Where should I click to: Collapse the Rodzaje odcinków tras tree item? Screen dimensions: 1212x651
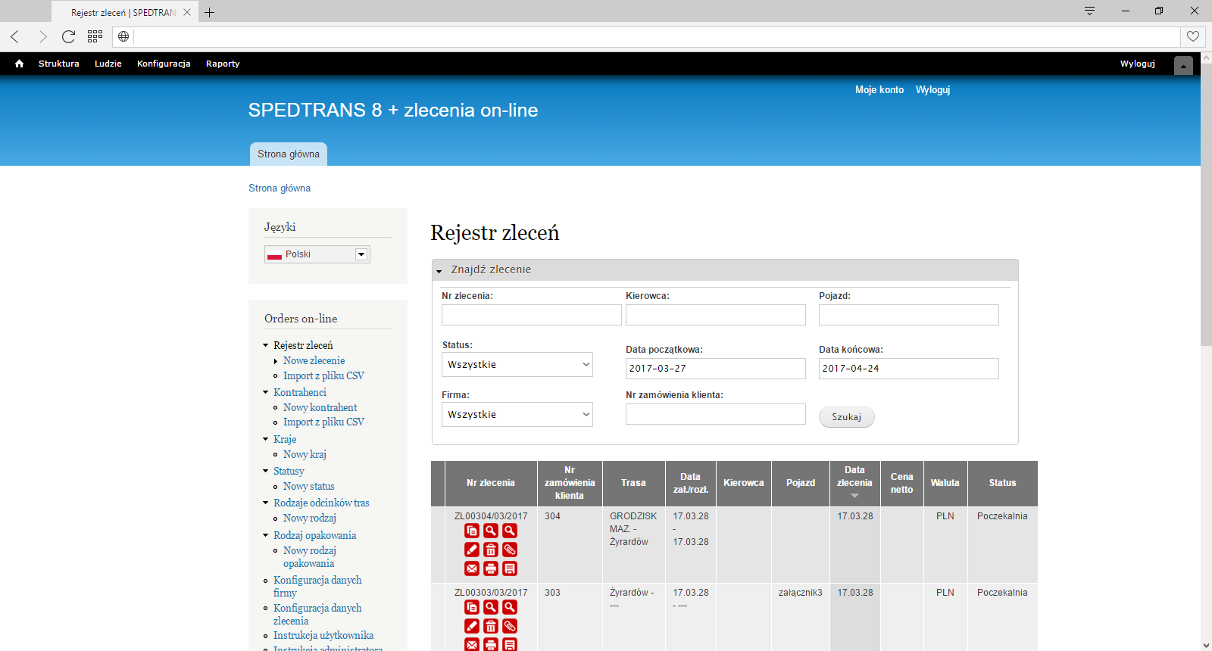click(266, 503)
